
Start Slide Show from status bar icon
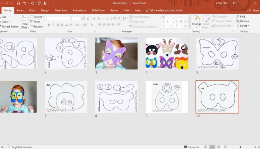(x=225, y=147)
